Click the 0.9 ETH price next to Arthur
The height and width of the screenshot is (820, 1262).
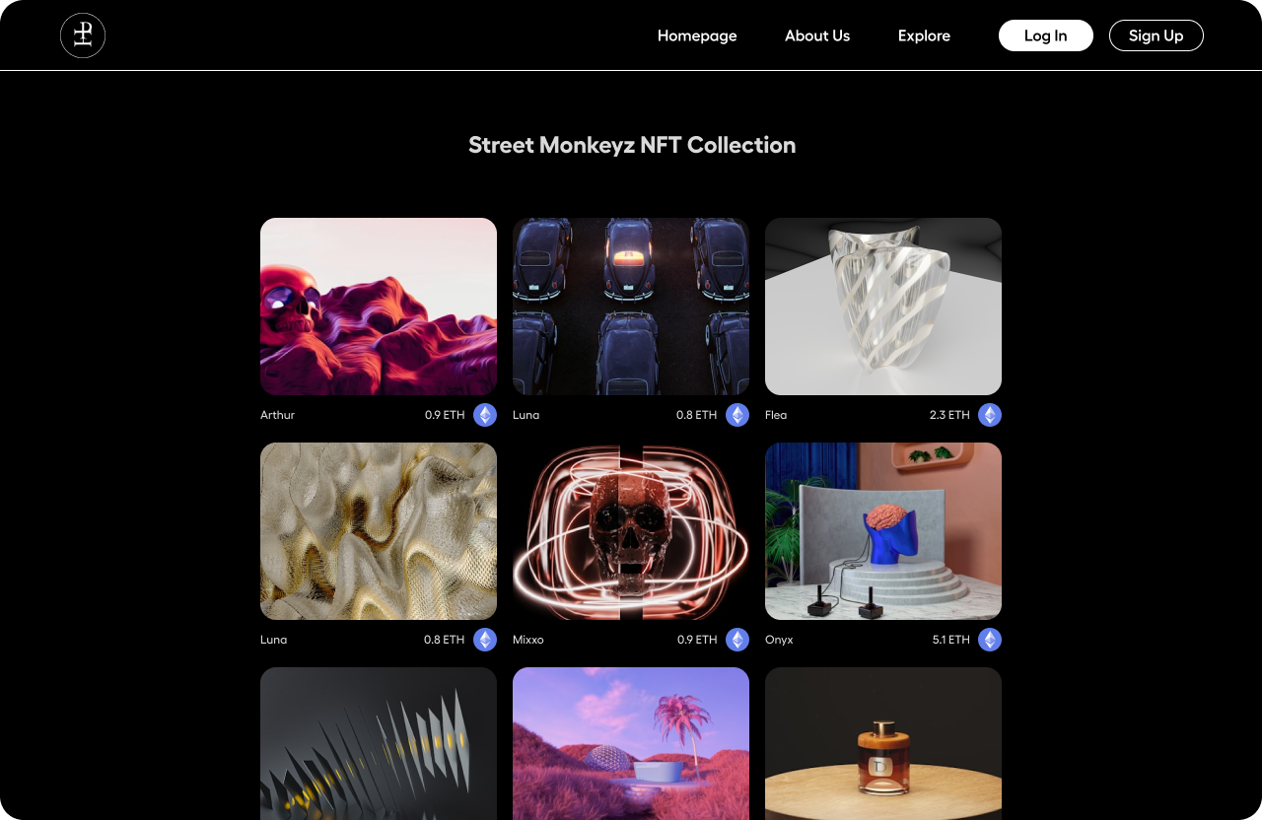[445, 415]
